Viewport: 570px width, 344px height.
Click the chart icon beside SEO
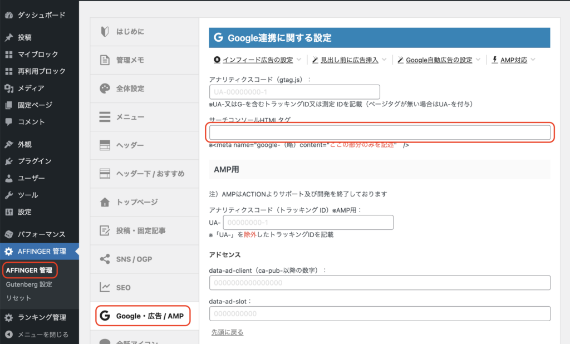105,287
